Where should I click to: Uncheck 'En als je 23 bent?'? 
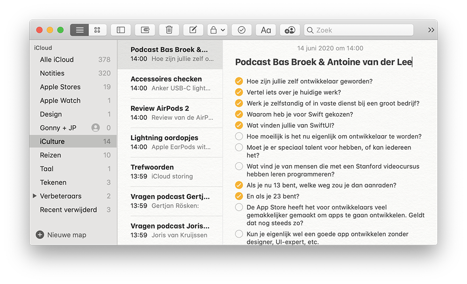[239, 196]
